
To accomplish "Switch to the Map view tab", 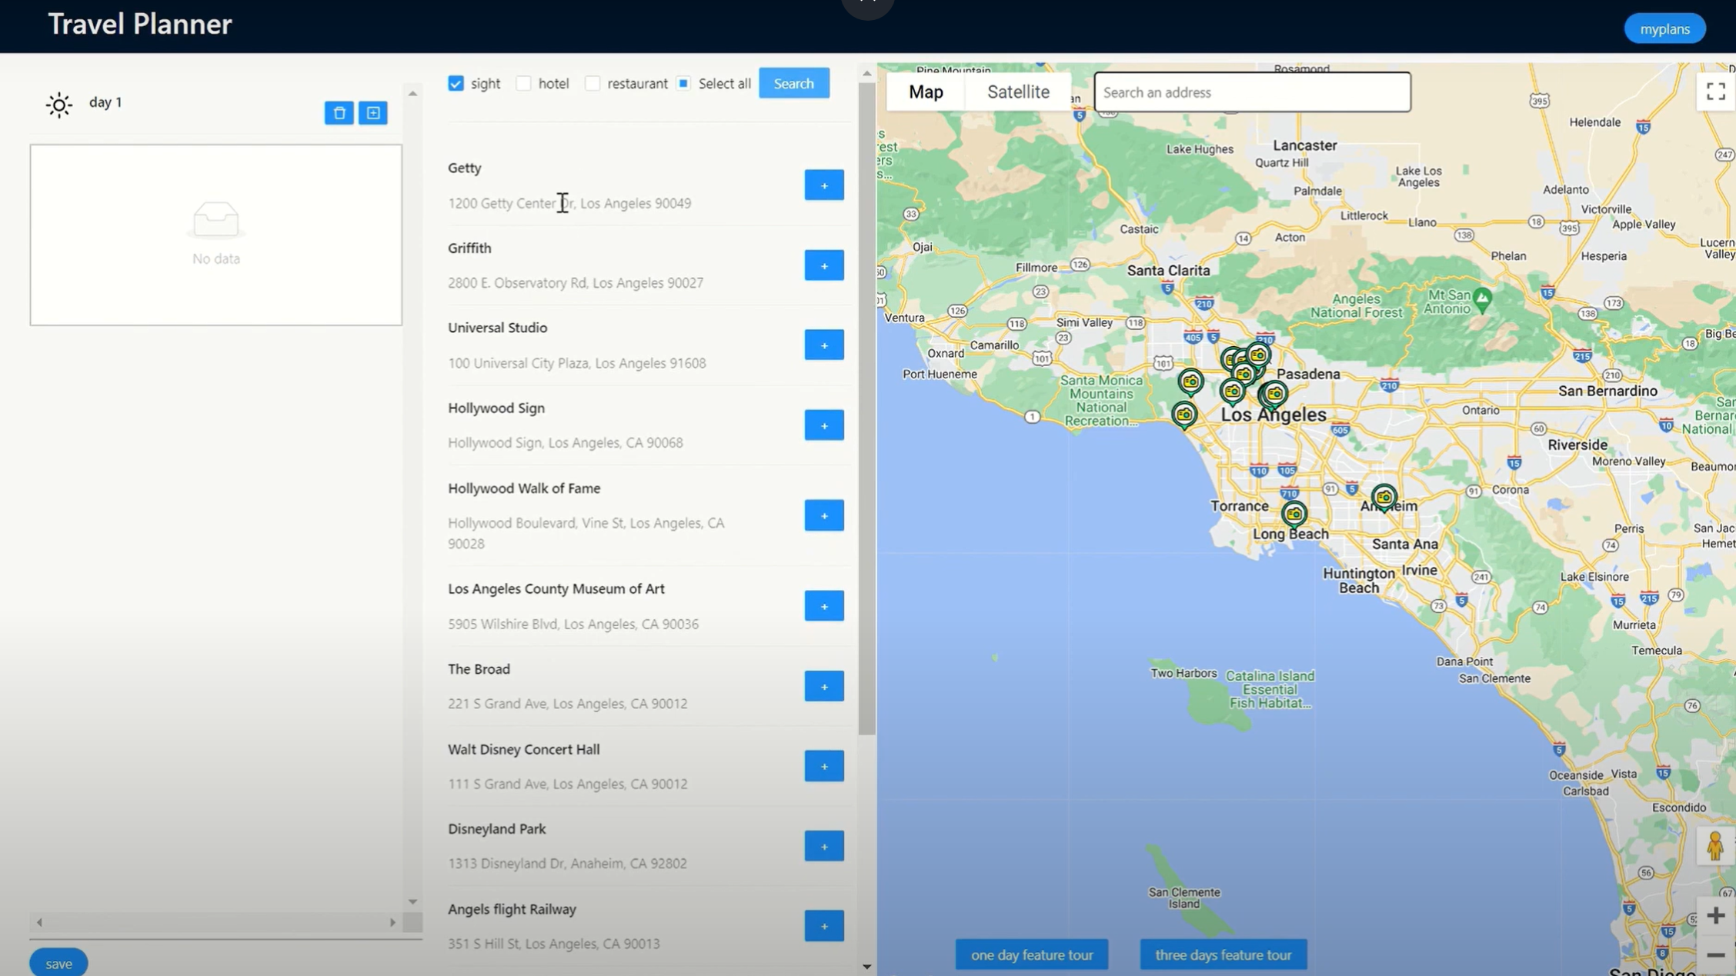I will point(926,92).
